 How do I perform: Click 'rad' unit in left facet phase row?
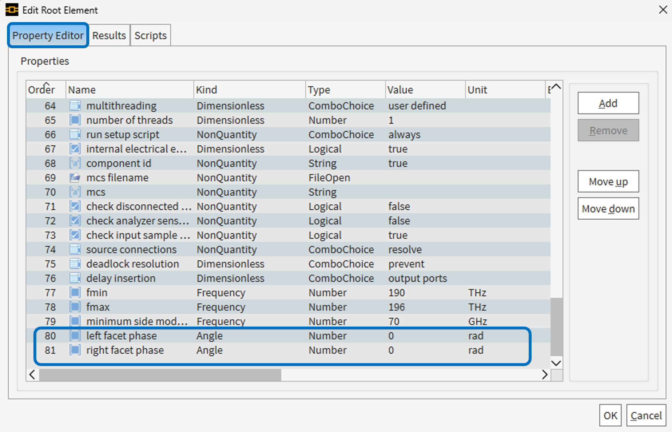pyautogui.click(x=476, y=336)
